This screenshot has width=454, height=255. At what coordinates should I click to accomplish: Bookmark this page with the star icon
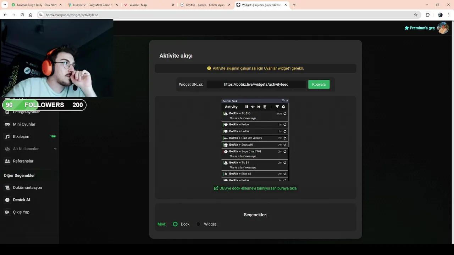(416, 15)
